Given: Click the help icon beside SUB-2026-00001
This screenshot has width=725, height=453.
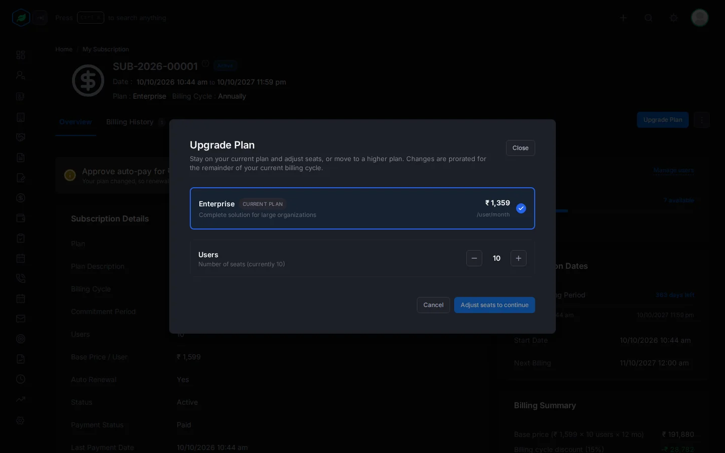Looking at the screenshot, I should [x=205, y=63].
